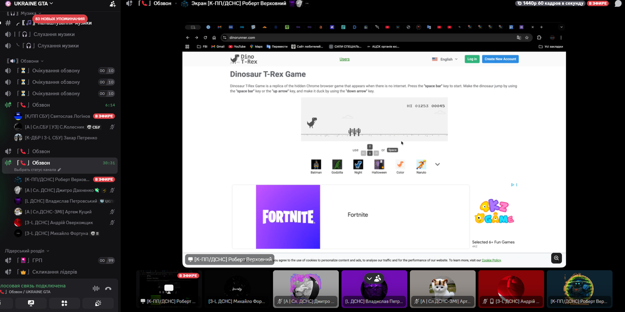
Task: Disconnect from voice with hang-up icon
Action: coord(108,289)
